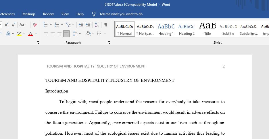Open borders dropdown arrow
269x139 pixels.
(x=105, y=34)
